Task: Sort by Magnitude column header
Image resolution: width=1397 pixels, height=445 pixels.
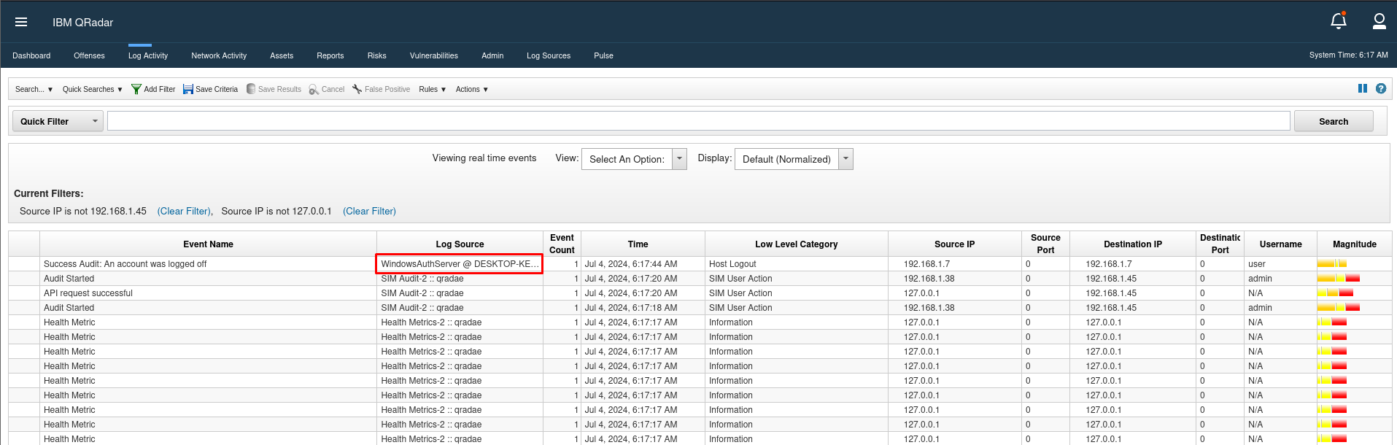Action: (1354, 244)
